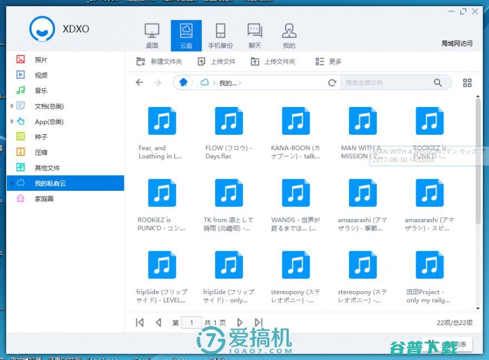This screenshot has width=489, height=360.
Task: Go to previous page arrow
Action: (x=158, y=323)
